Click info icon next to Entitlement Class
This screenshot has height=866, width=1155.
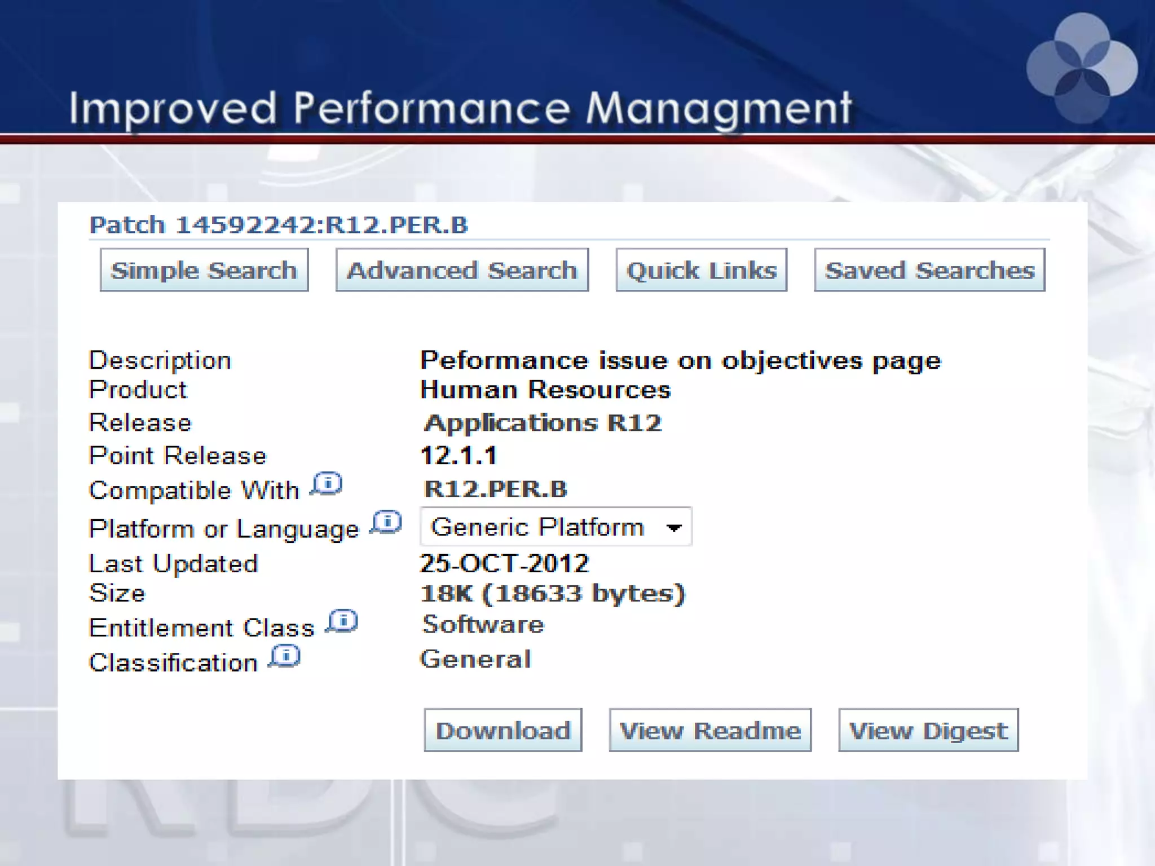(x=342, y=621)
